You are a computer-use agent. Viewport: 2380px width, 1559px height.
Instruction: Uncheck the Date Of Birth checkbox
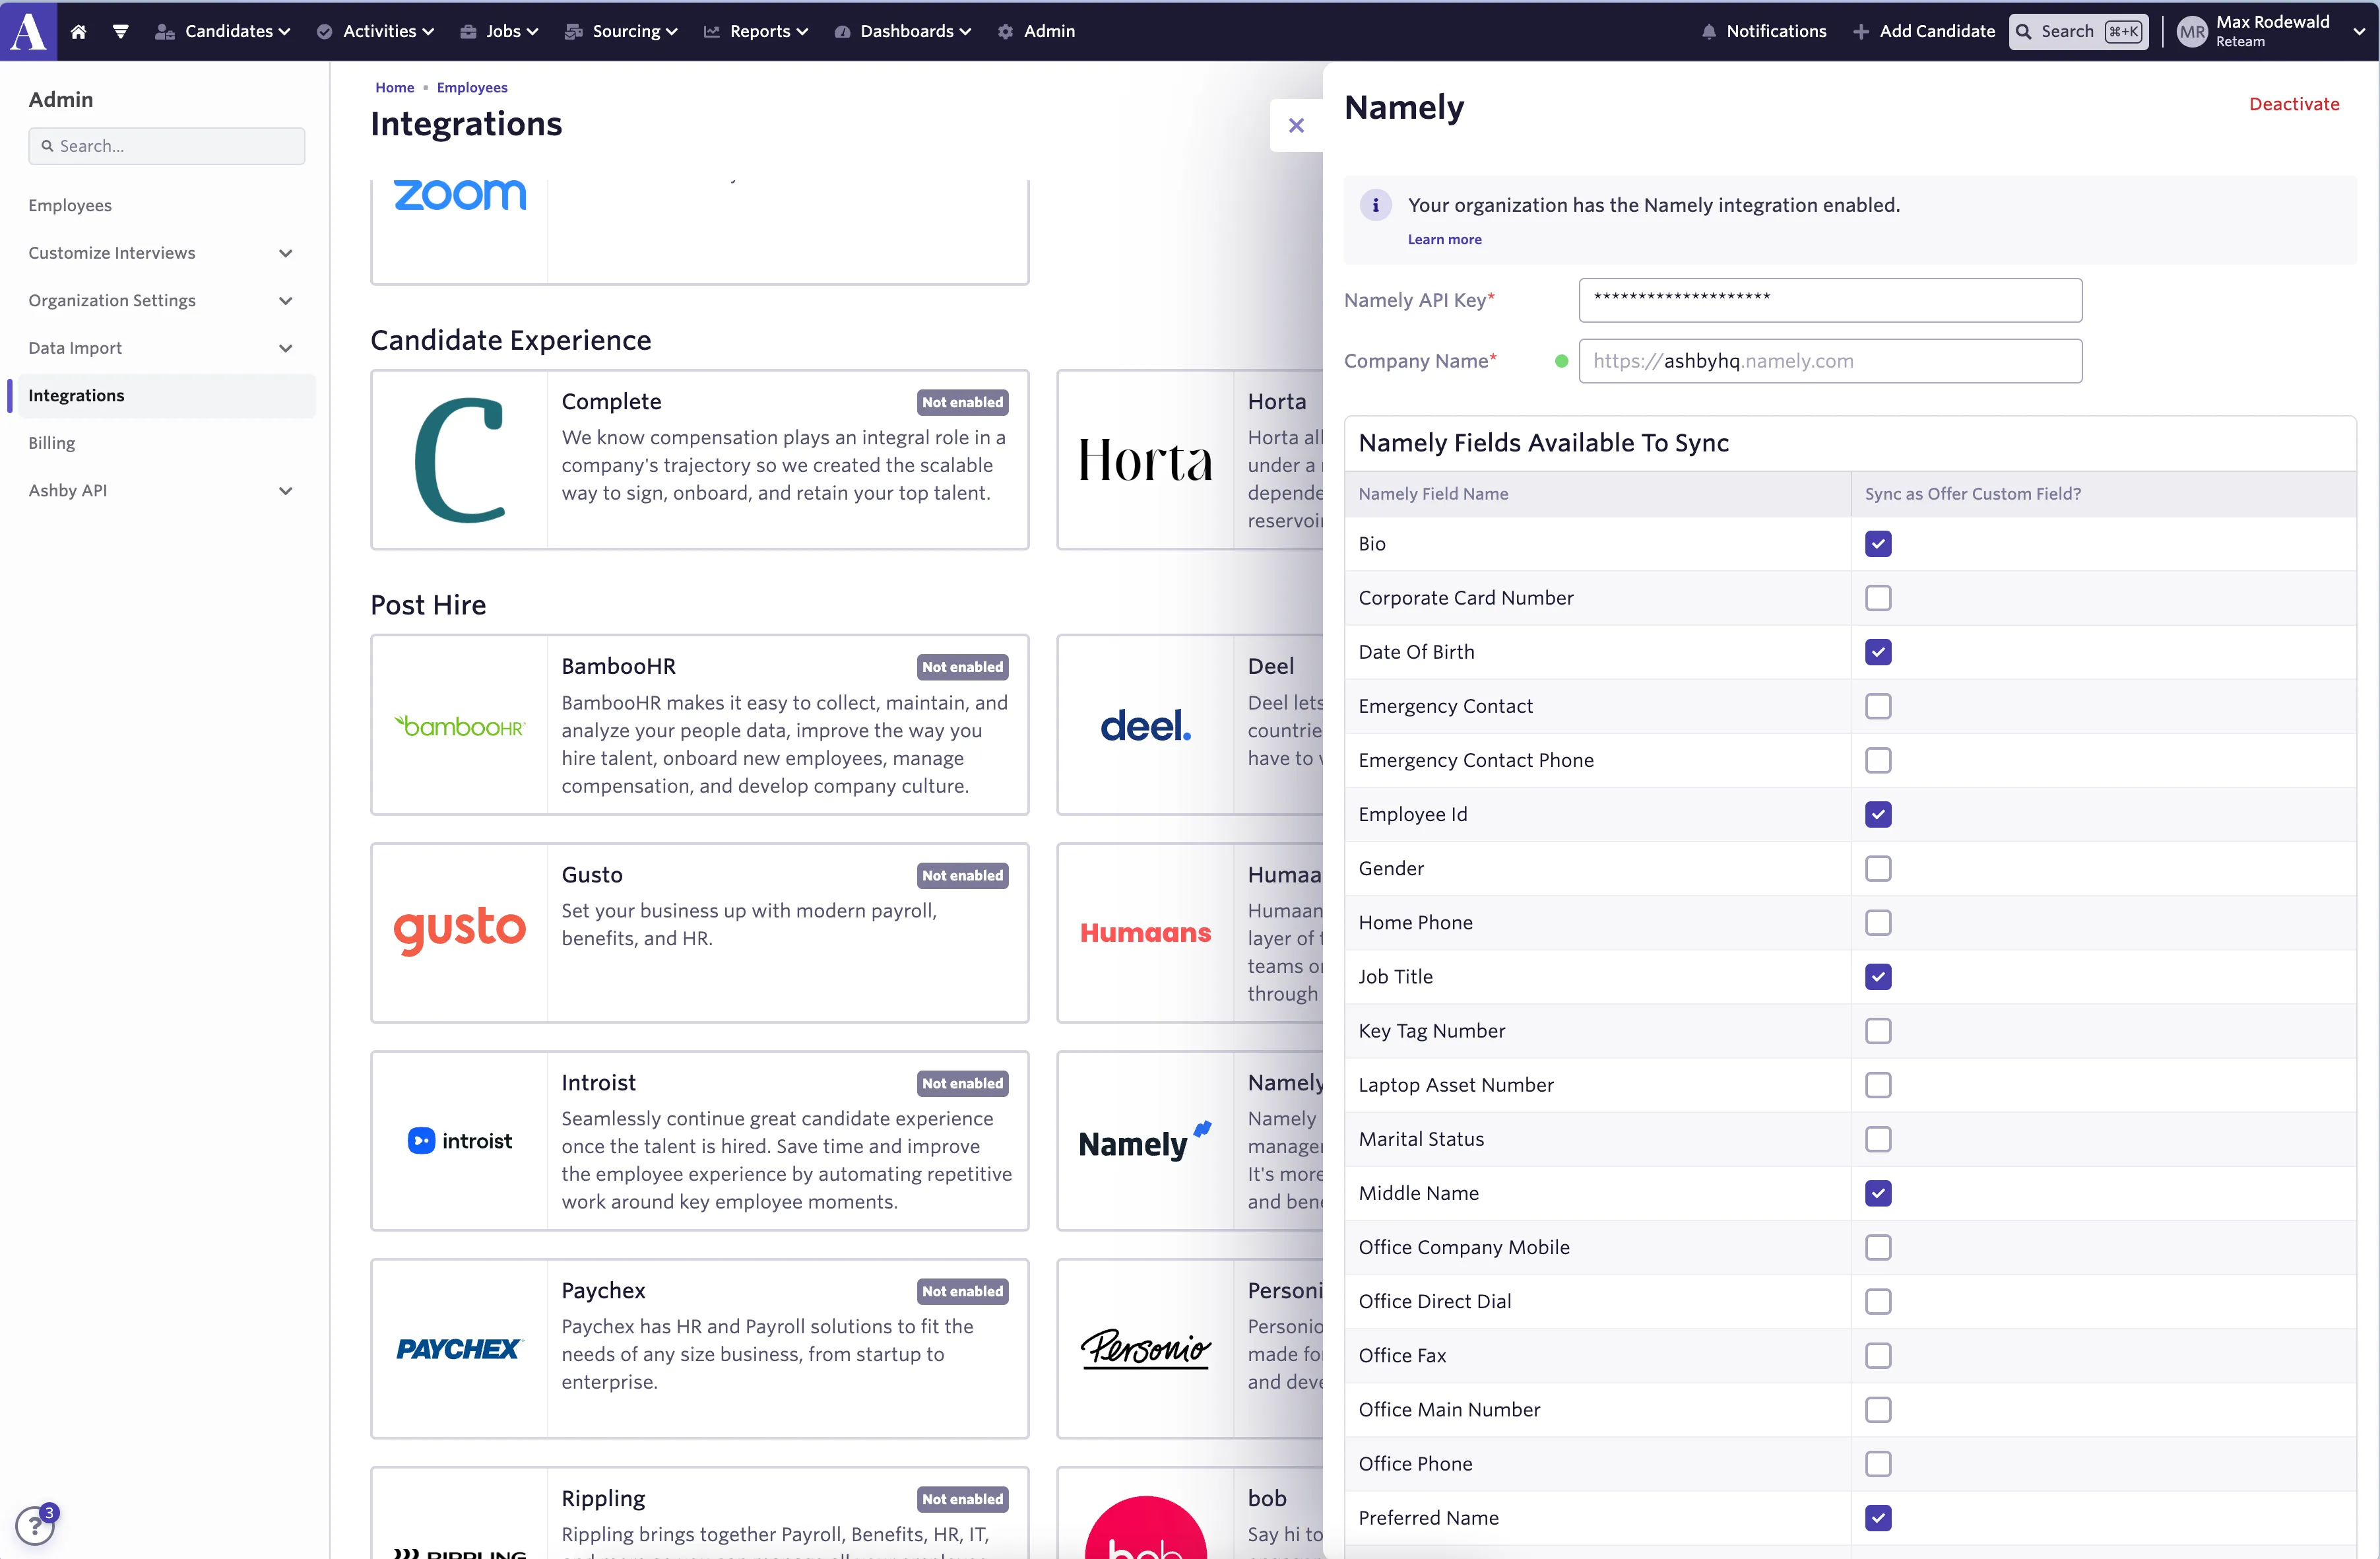click(x=1878, y=652)
